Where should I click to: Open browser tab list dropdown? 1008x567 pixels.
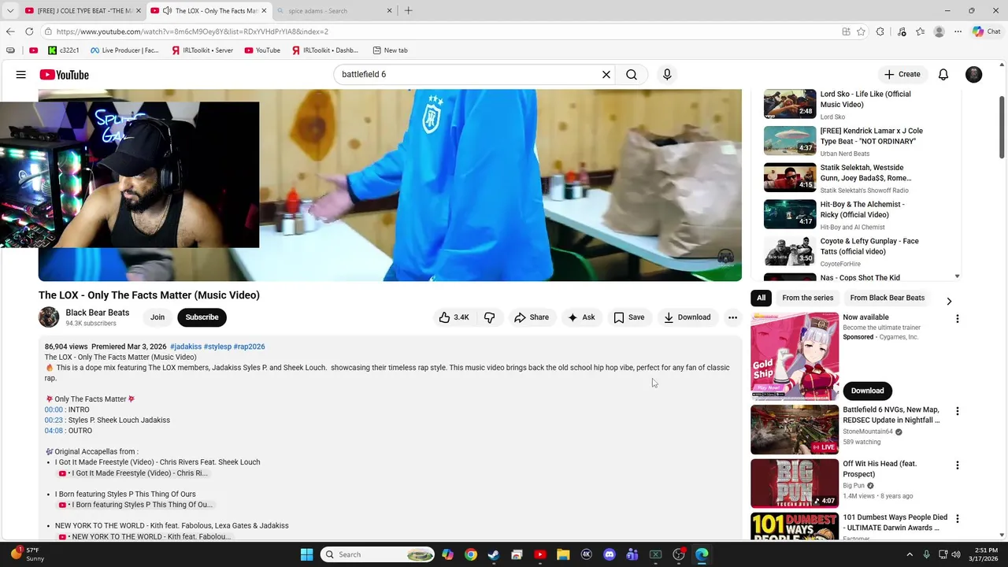click(x=10, y=11)
